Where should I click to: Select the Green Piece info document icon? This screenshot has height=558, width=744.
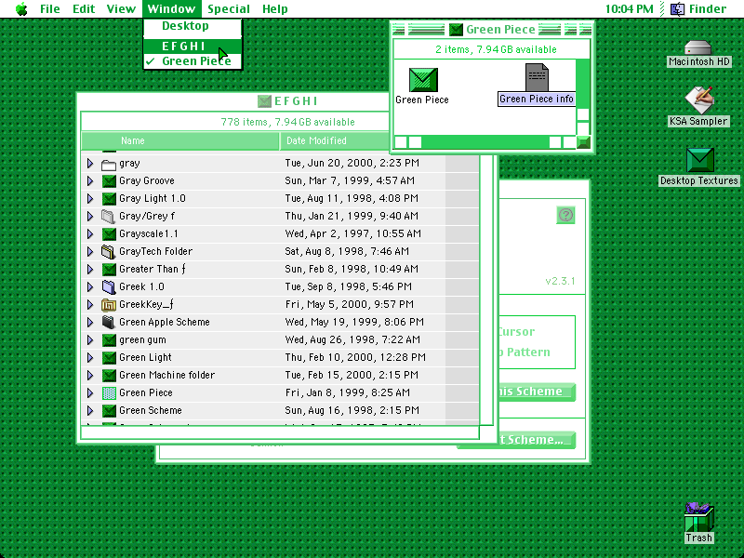tap(537, 77)
